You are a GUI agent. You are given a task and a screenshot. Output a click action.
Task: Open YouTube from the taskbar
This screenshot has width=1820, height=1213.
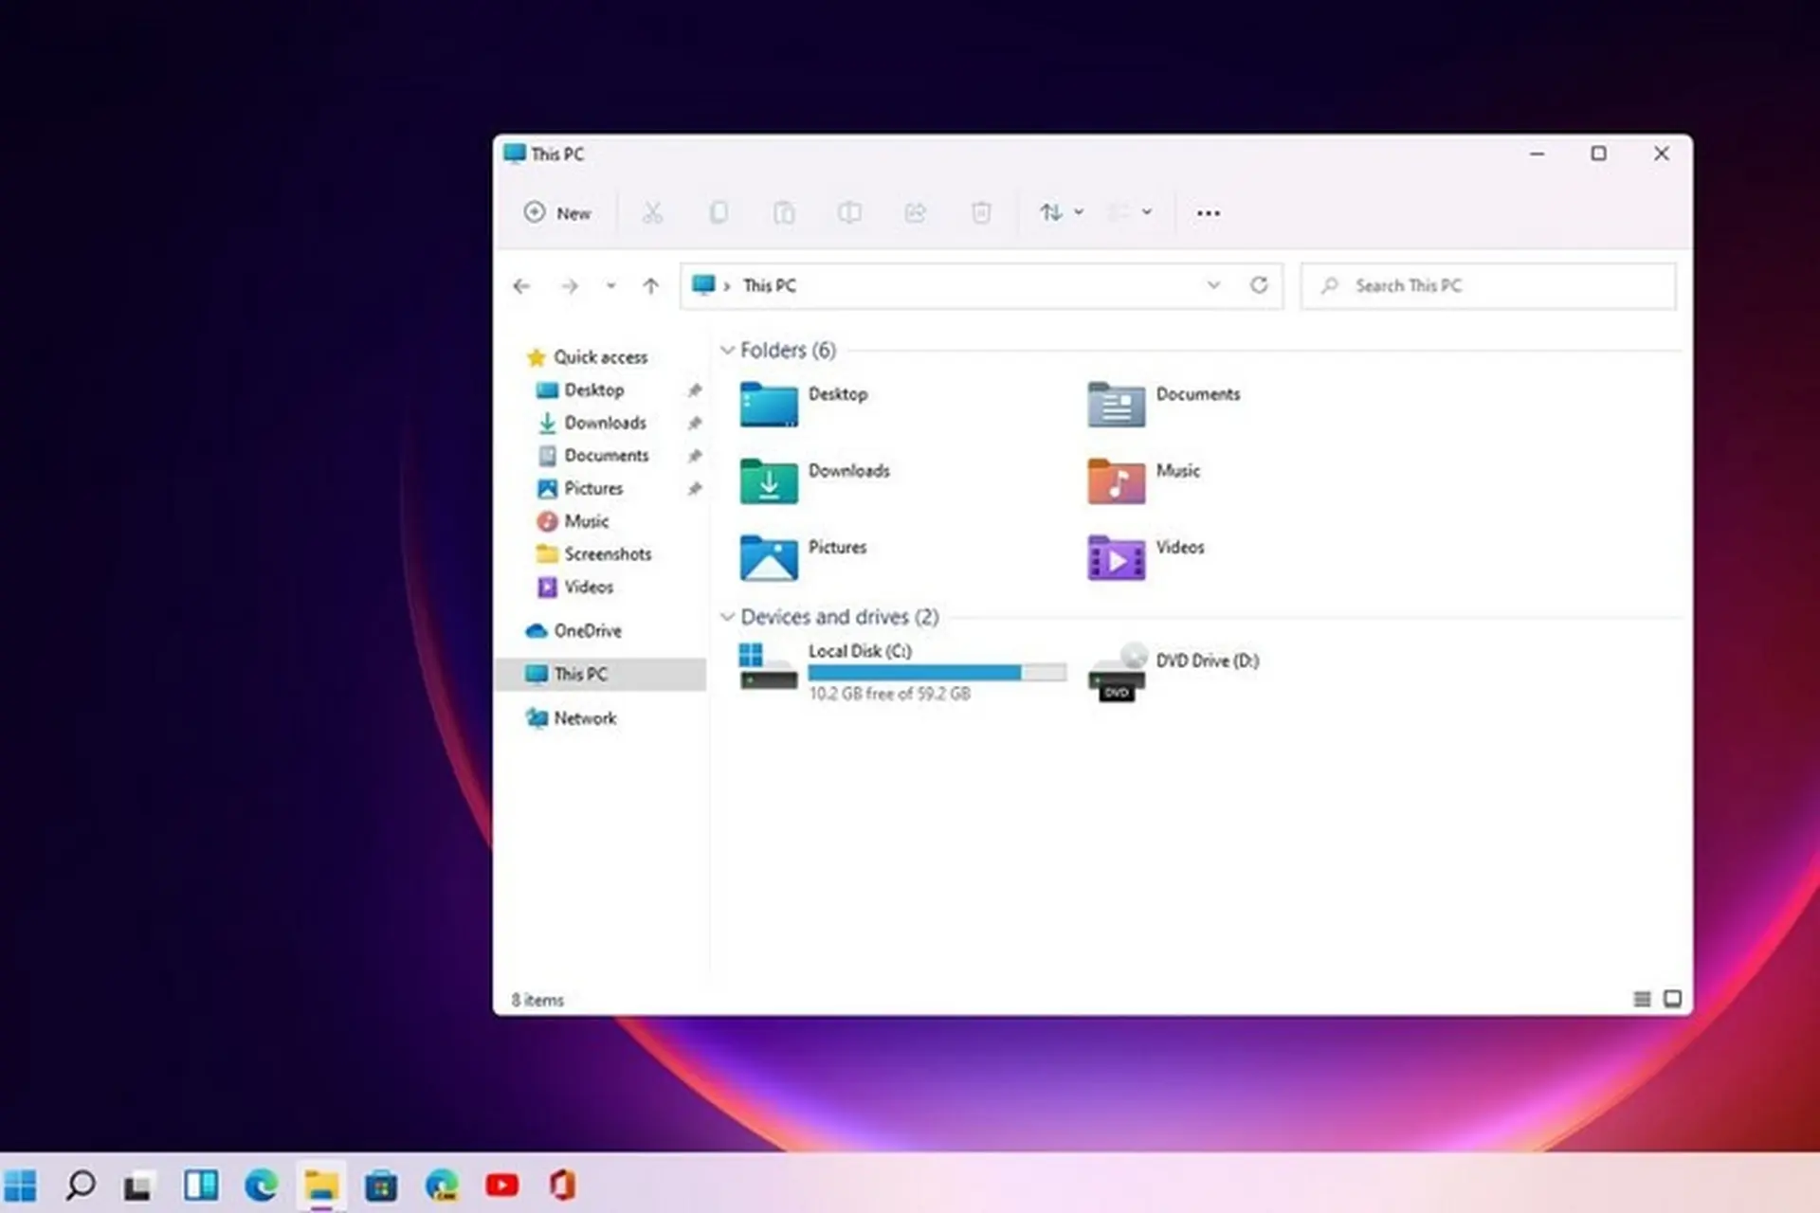501,1186
